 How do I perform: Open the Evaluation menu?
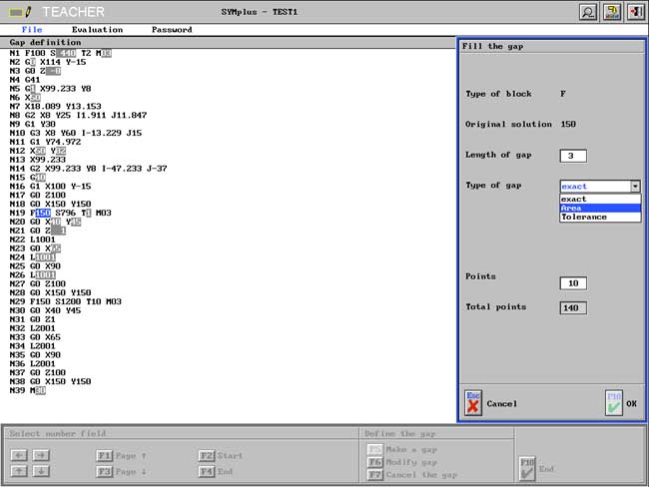[x=97, y=30]
